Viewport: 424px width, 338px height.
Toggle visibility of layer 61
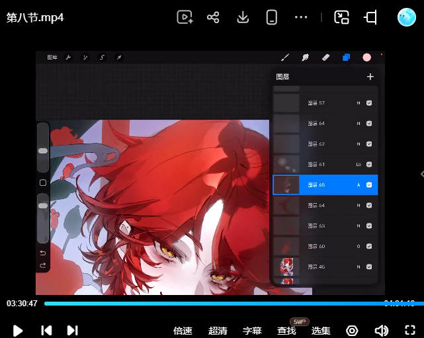tap(369, 165)
